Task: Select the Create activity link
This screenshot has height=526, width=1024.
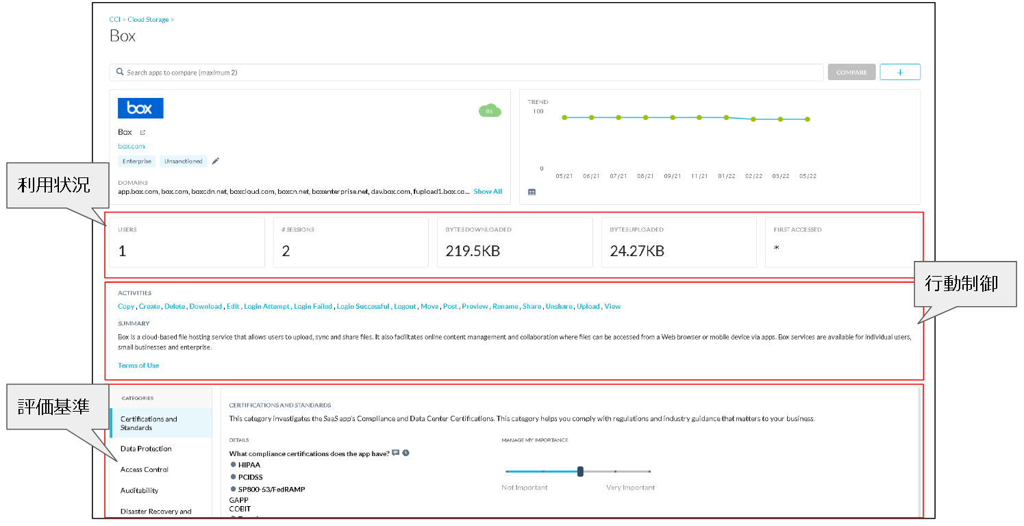Action: tap(149, 306)
